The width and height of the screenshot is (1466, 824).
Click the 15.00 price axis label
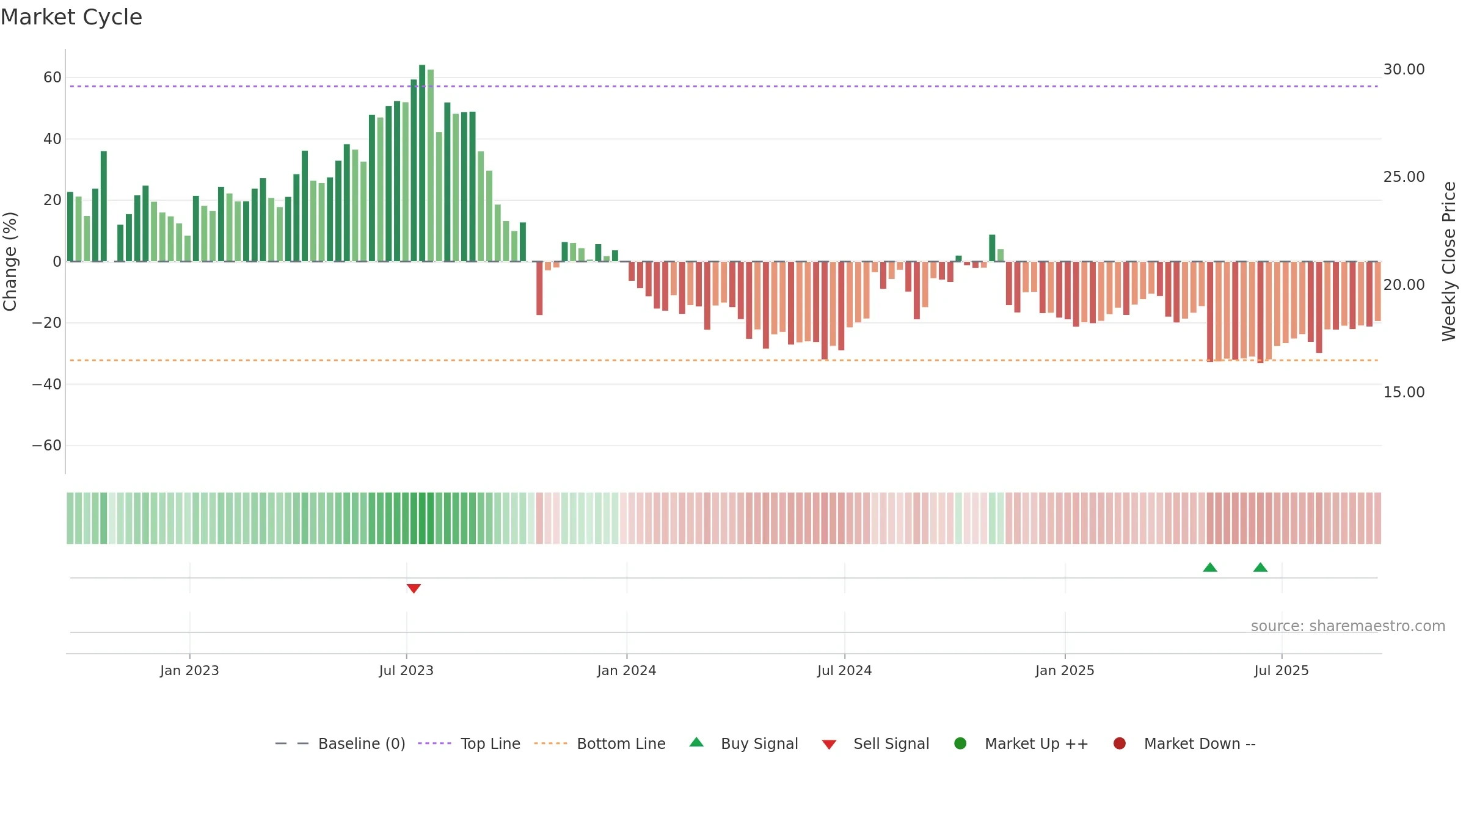click(1404, 392)
